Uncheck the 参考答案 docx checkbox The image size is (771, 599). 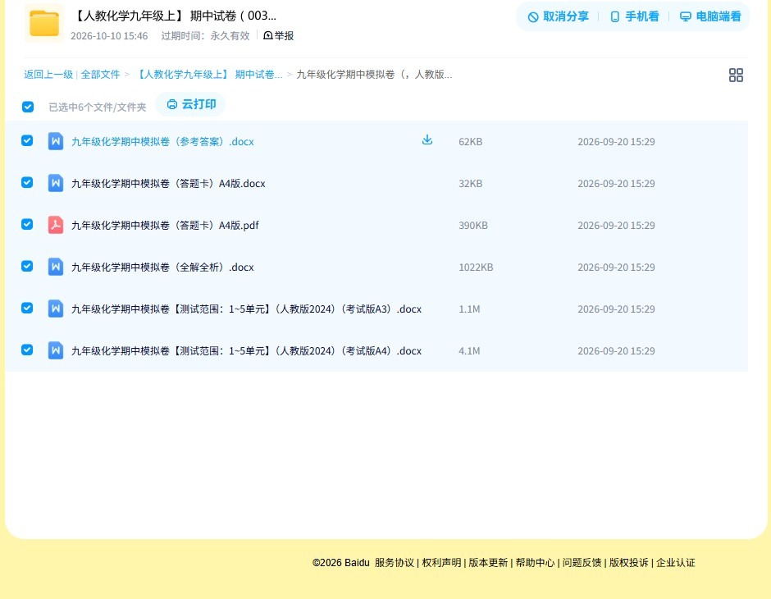[27, 140]
